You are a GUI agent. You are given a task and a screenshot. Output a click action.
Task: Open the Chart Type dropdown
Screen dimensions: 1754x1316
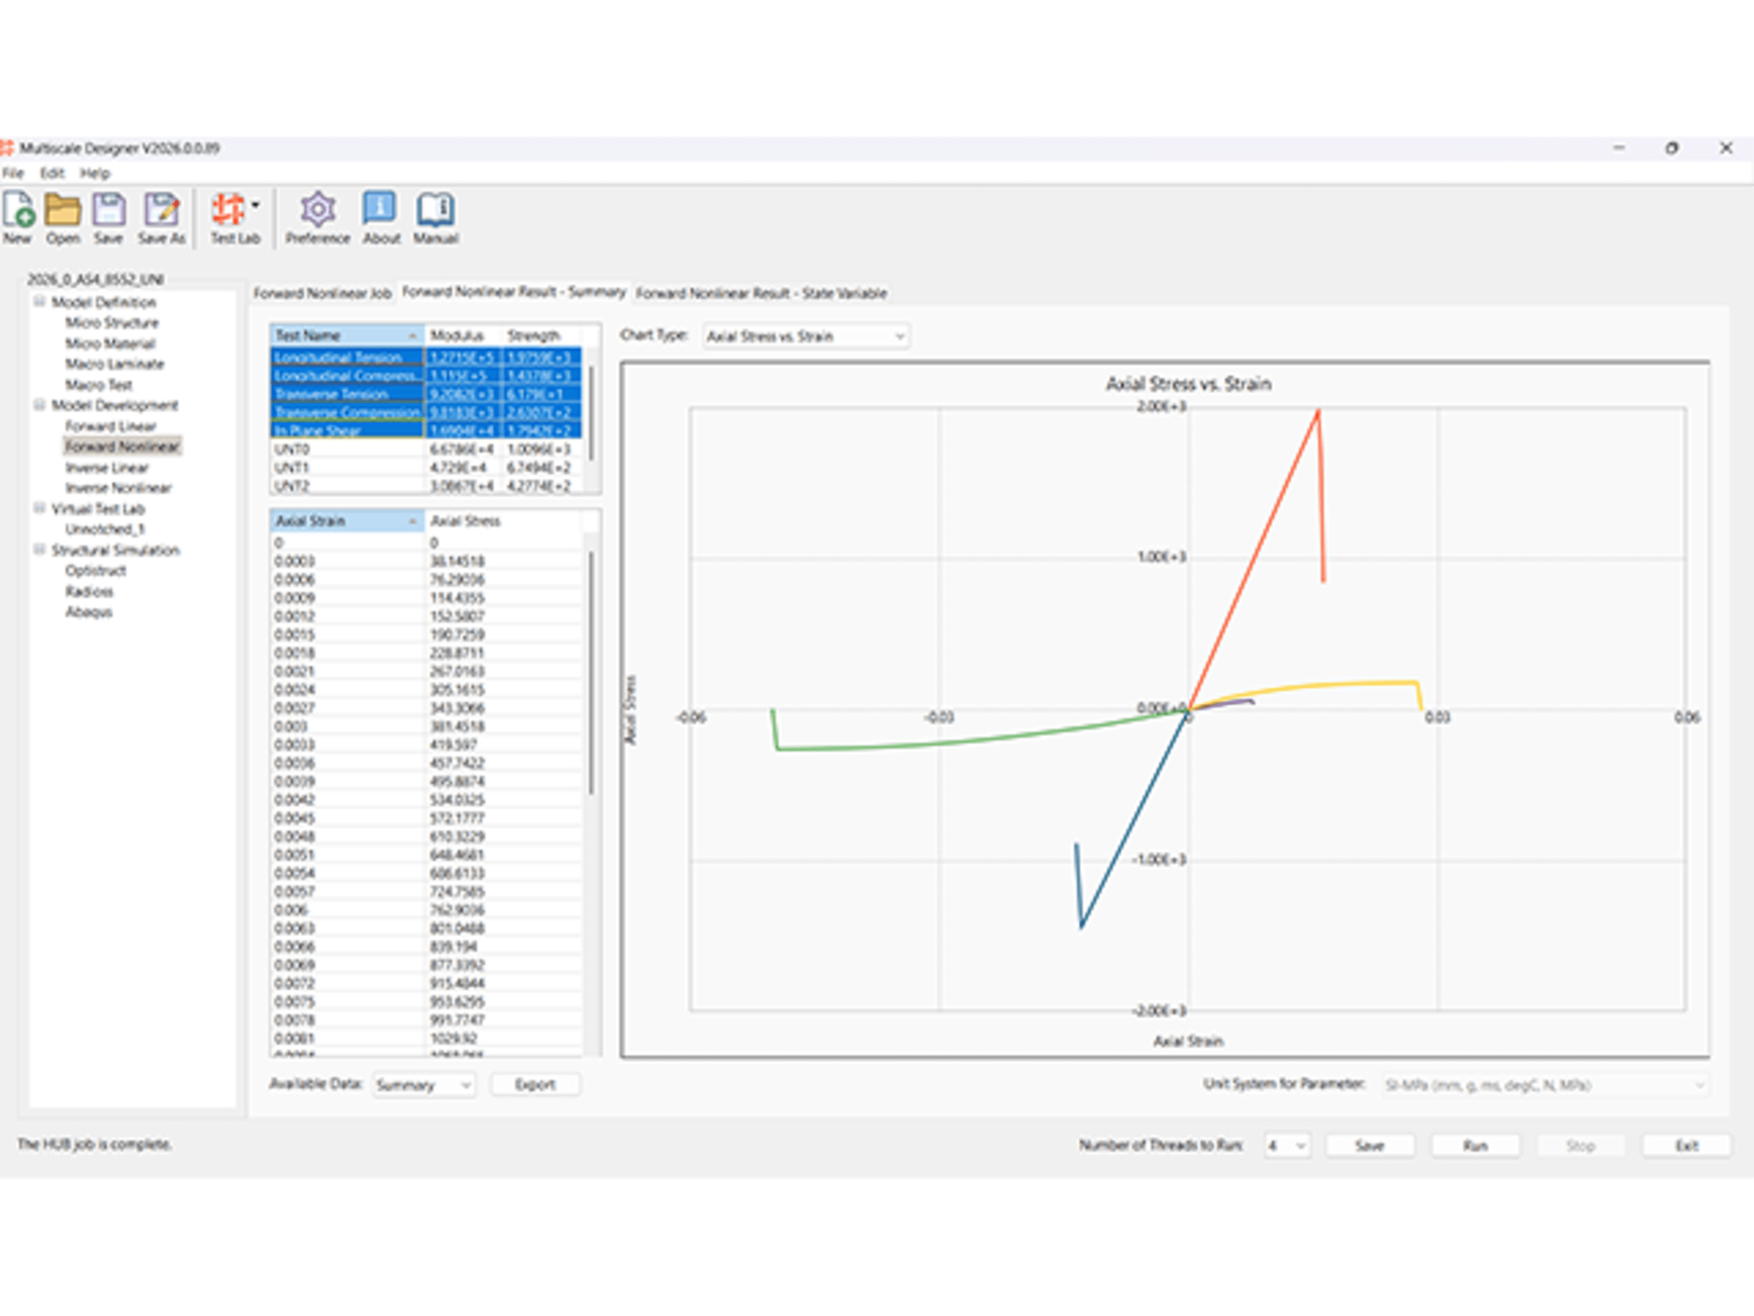pyautogui.click(x=806, y=336)
